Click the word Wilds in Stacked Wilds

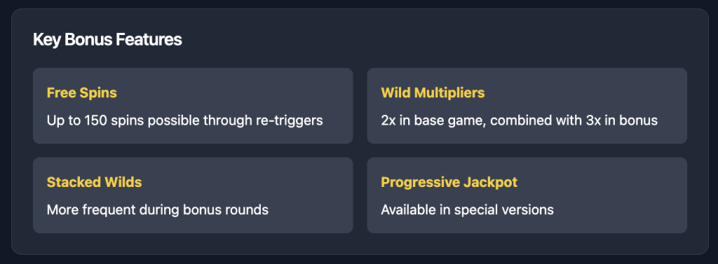[x=124, y=182]
